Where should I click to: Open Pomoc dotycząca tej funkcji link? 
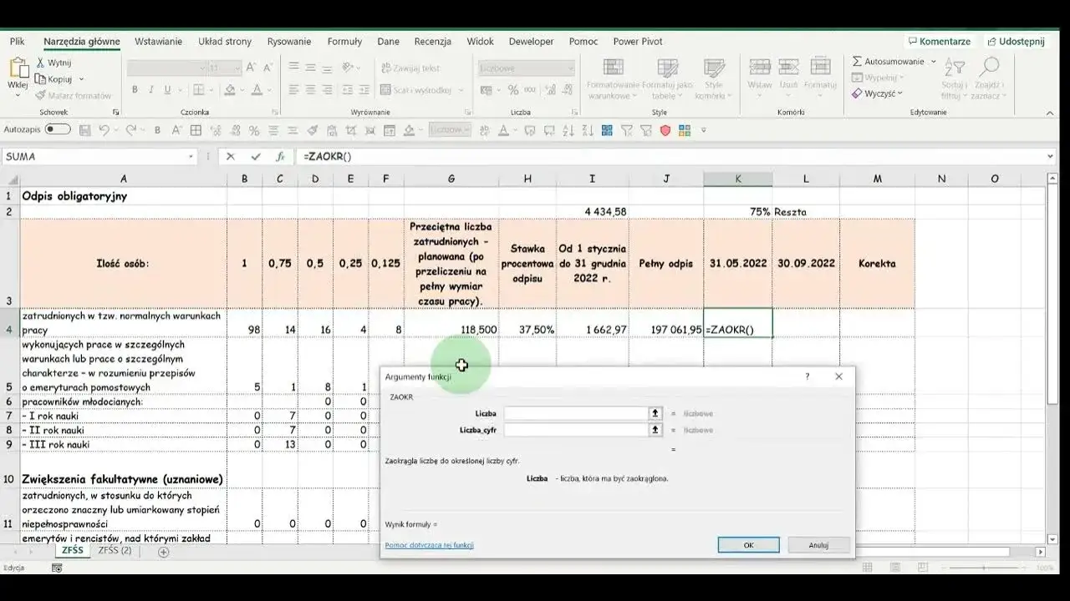(429, 545)
